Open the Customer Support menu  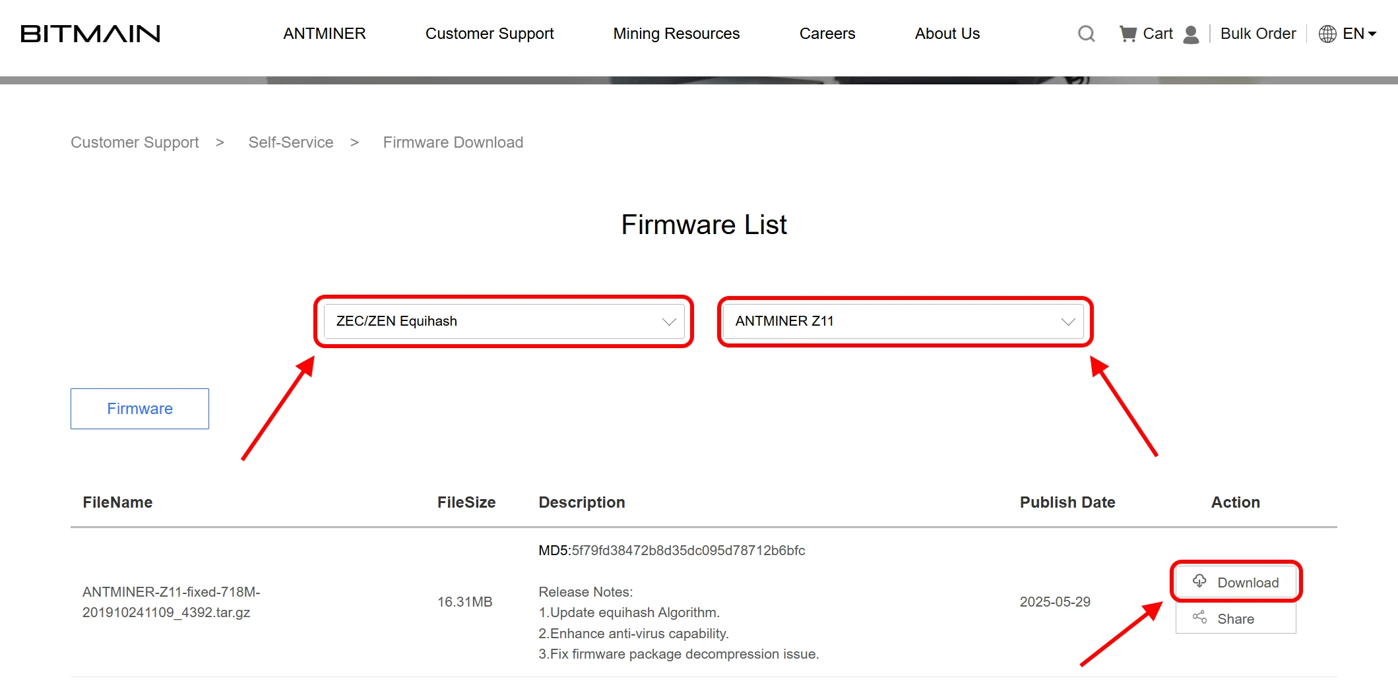(x=489, y=34)
